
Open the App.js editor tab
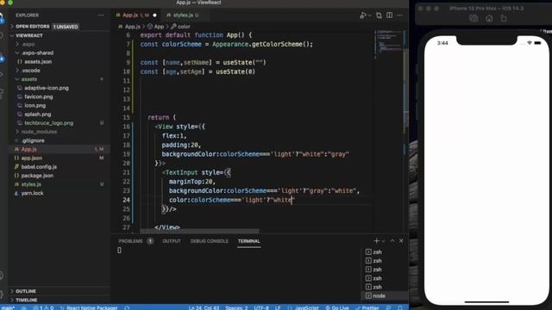136,15
